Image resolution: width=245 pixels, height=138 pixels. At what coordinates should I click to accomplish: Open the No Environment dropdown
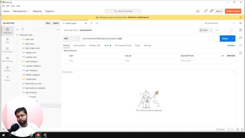[219, 23]
